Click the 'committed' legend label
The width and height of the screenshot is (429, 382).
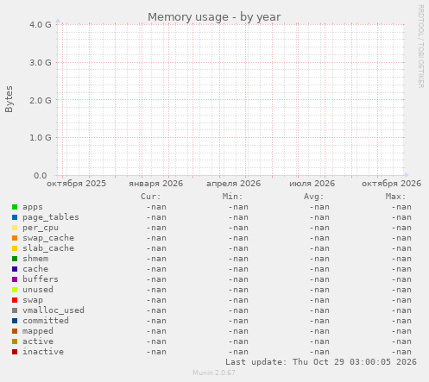coord(46,321)
